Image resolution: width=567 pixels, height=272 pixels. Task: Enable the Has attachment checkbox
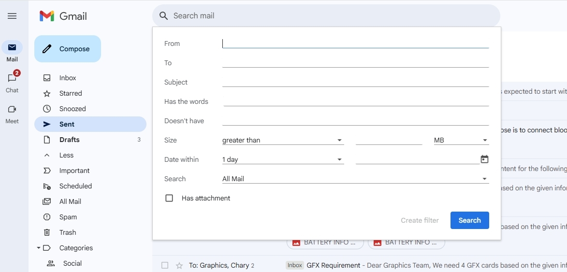point(169,198)
